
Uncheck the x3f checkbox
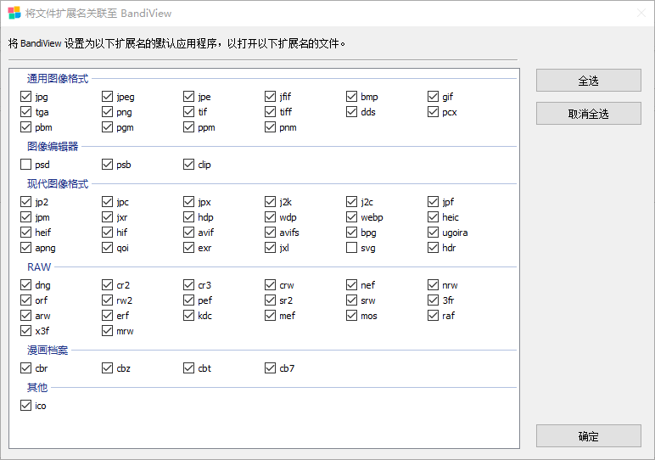point(26,331)
